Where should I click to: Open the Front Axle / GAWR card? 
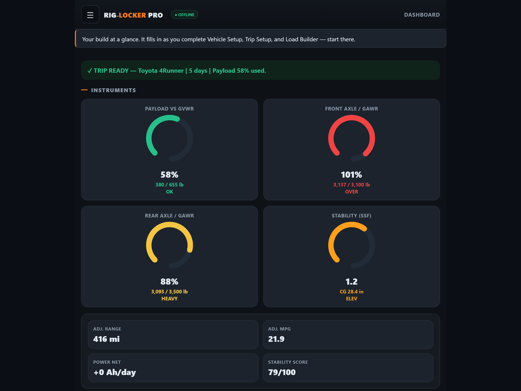352,150
